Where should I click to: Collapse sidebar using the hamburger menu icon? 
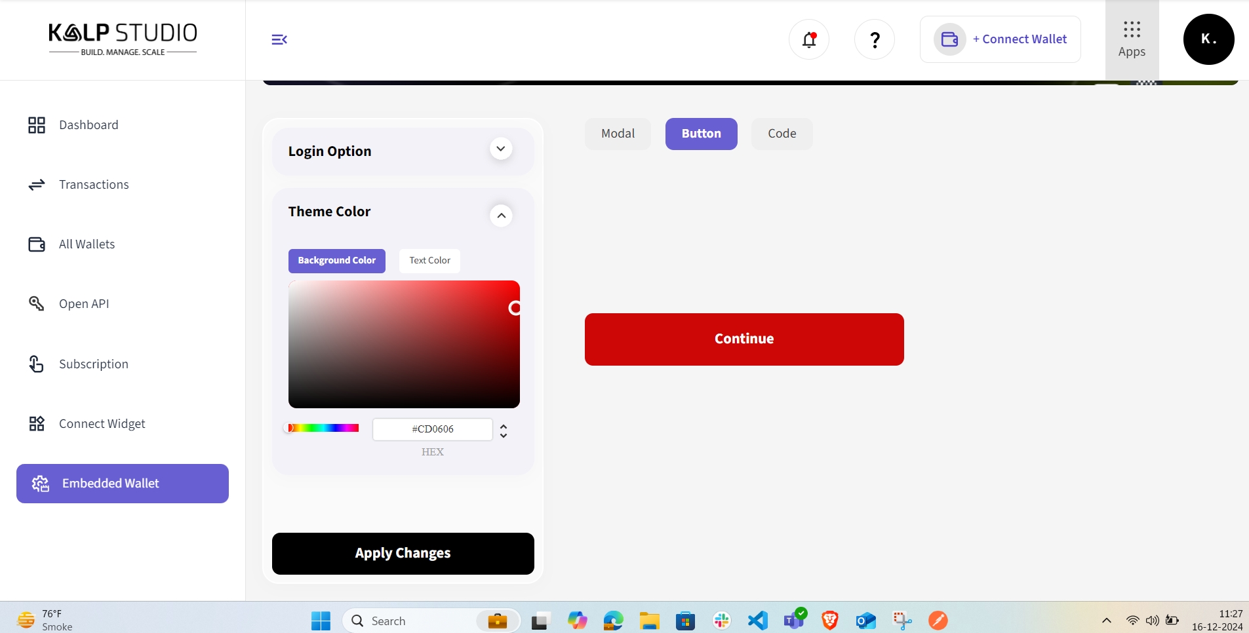click(279, 40)
